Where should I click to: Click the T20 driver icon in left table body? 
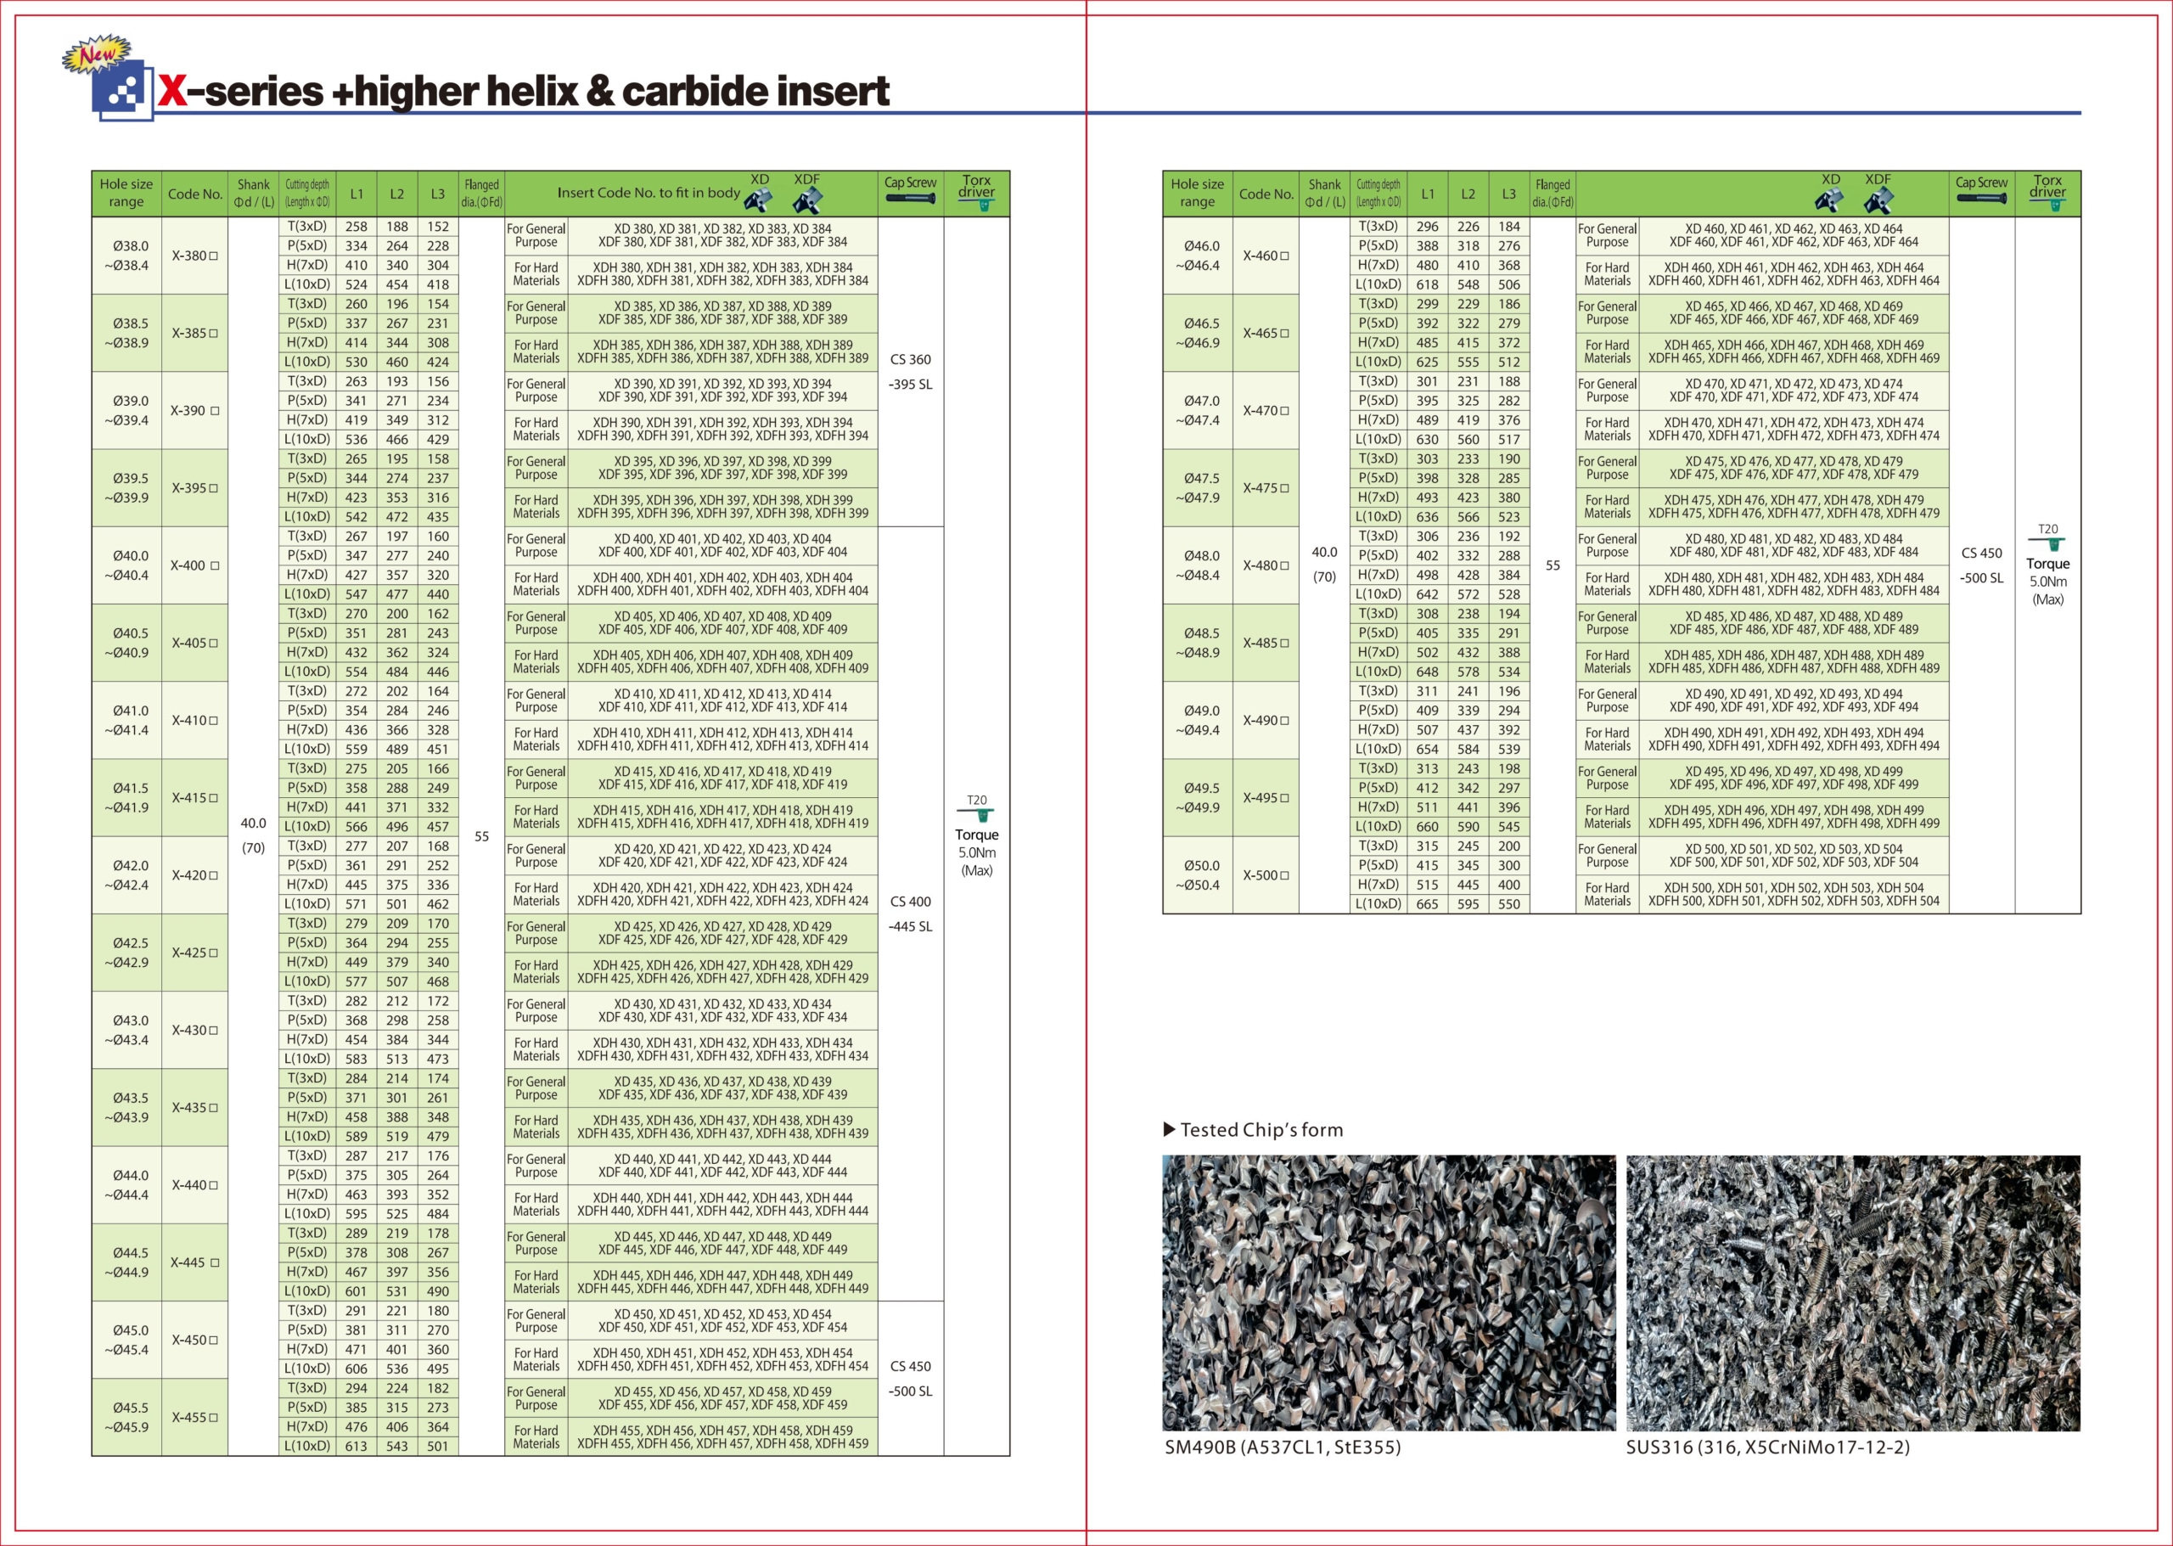tap(976, 814)
